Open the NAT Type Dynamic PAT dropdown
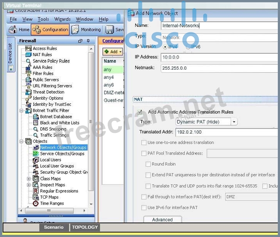 click(234, 122)
